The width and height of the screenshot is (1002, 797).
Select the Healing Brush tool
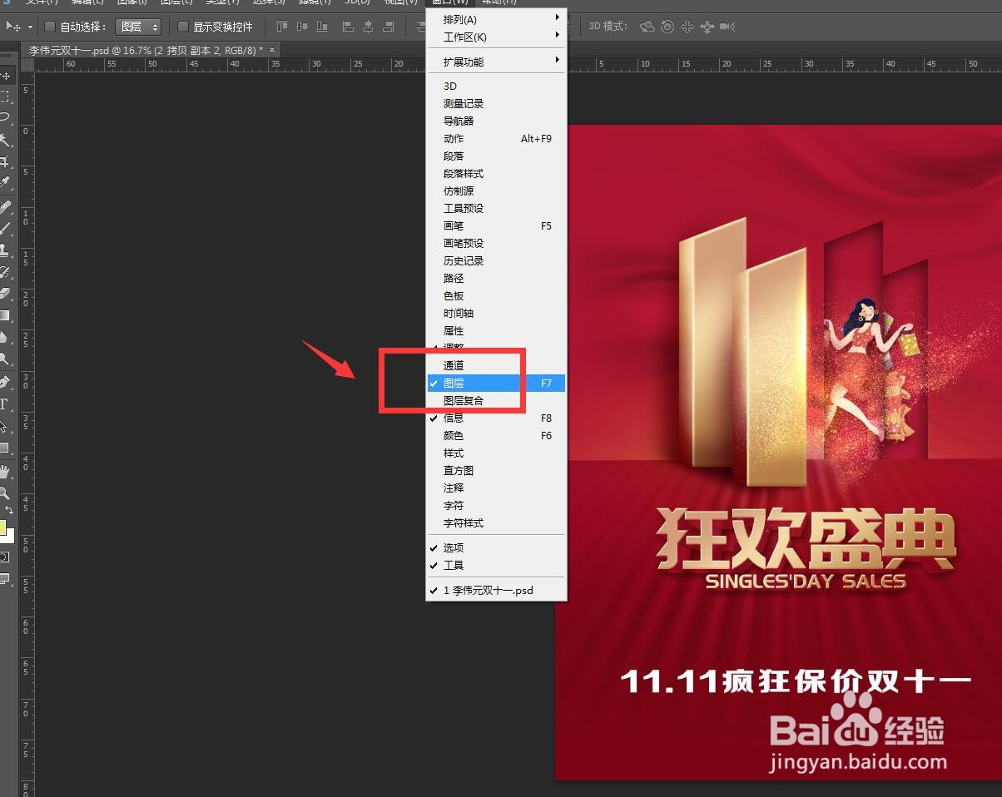5,206
